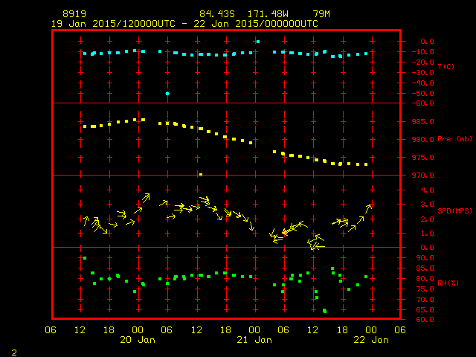The image size is (476, 357).
Task: Click the 2.0 wind speed tick label
Action: [427, 219]
